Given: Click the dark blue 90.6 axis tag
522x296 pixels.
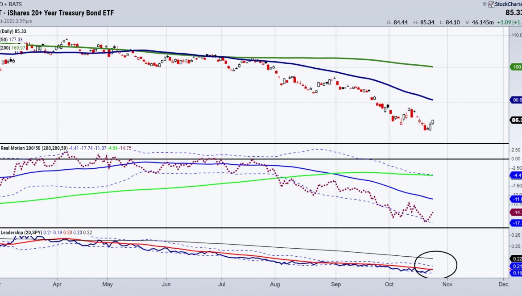Looking at the screenshot, I should pos(516,100).
